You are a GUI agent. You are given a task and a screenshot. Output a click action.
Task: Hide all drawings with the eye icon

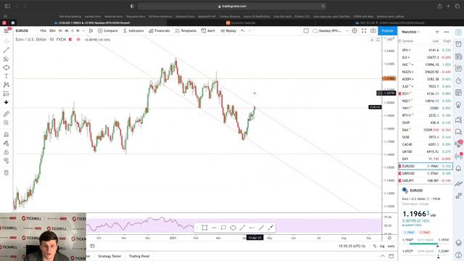coord(7,161)
